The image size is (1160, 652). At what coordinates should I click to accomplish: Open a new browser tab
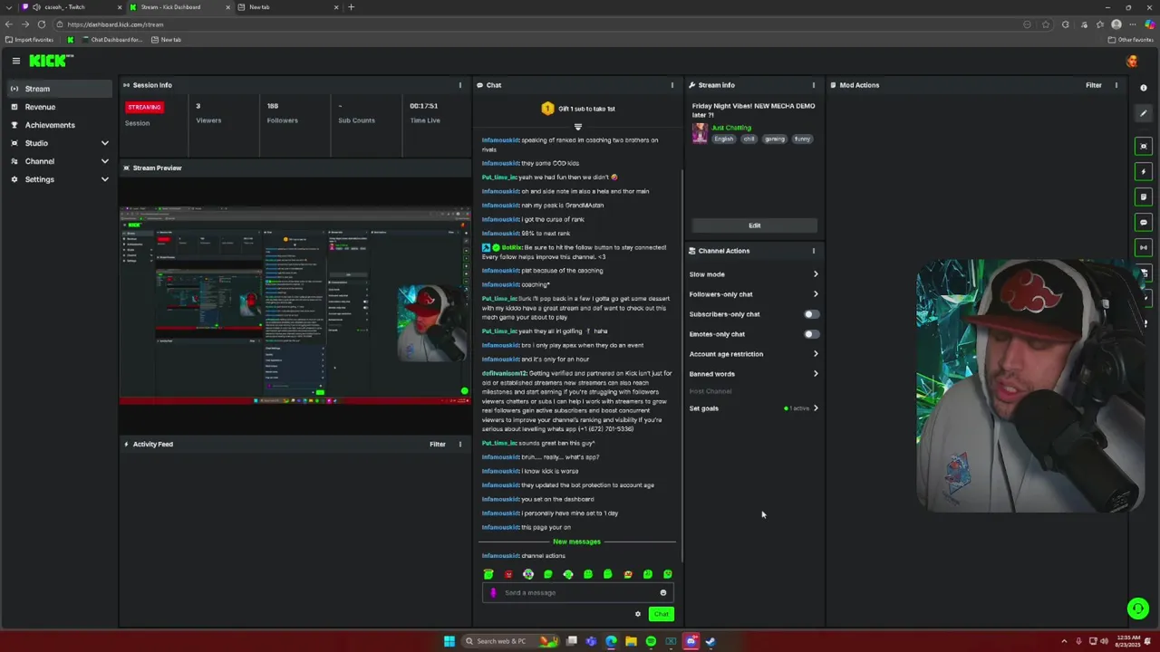tap(351, 7)
